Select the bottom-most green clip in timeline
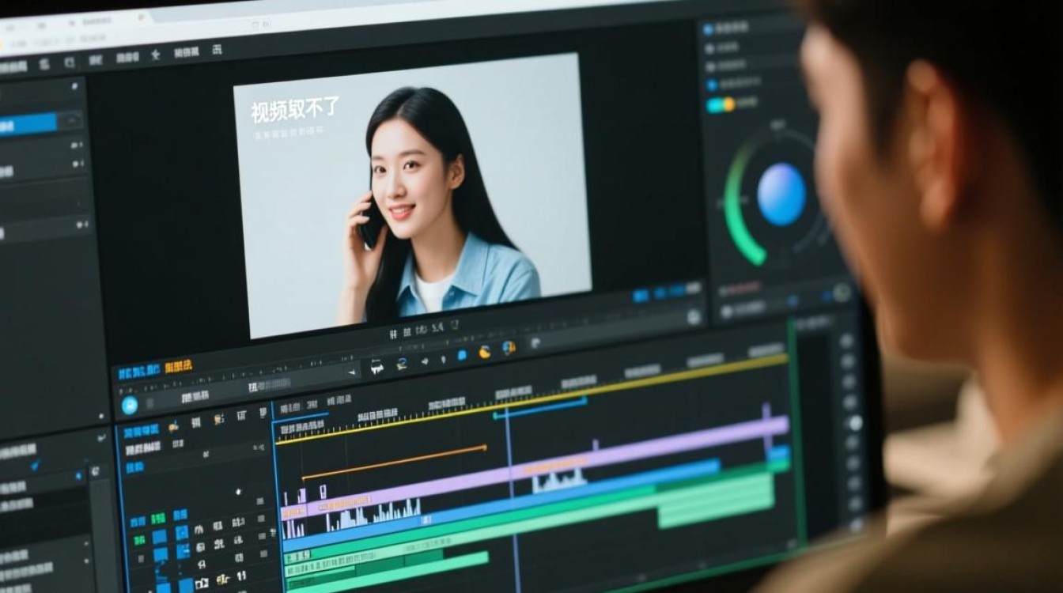The image size is (1063, 593). tap(388, 571)
